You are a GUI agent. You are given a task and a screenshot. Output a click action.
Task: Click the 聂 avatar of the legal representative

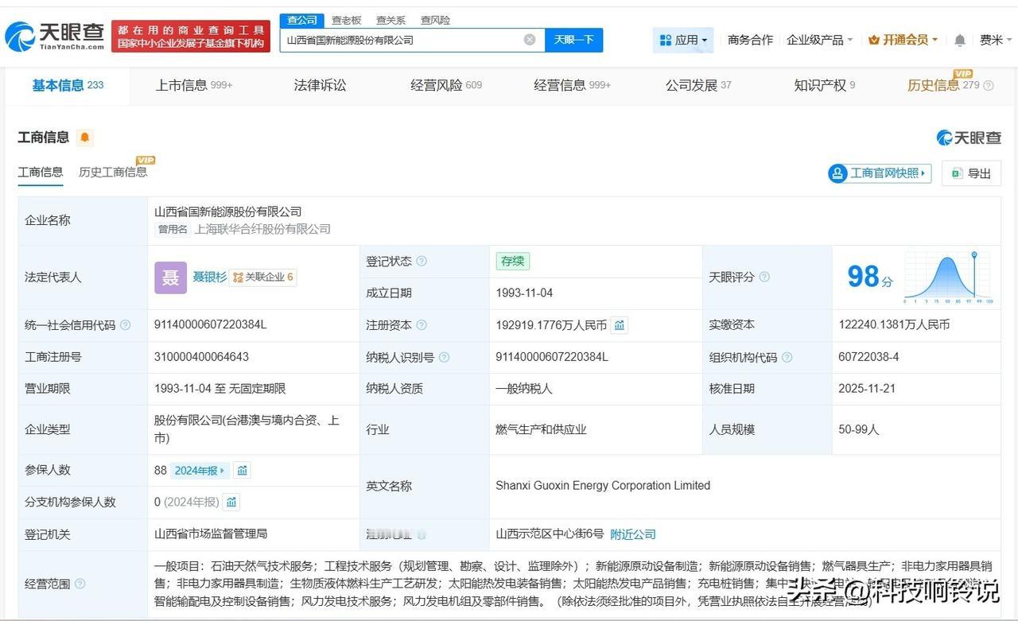click(170, 278)
